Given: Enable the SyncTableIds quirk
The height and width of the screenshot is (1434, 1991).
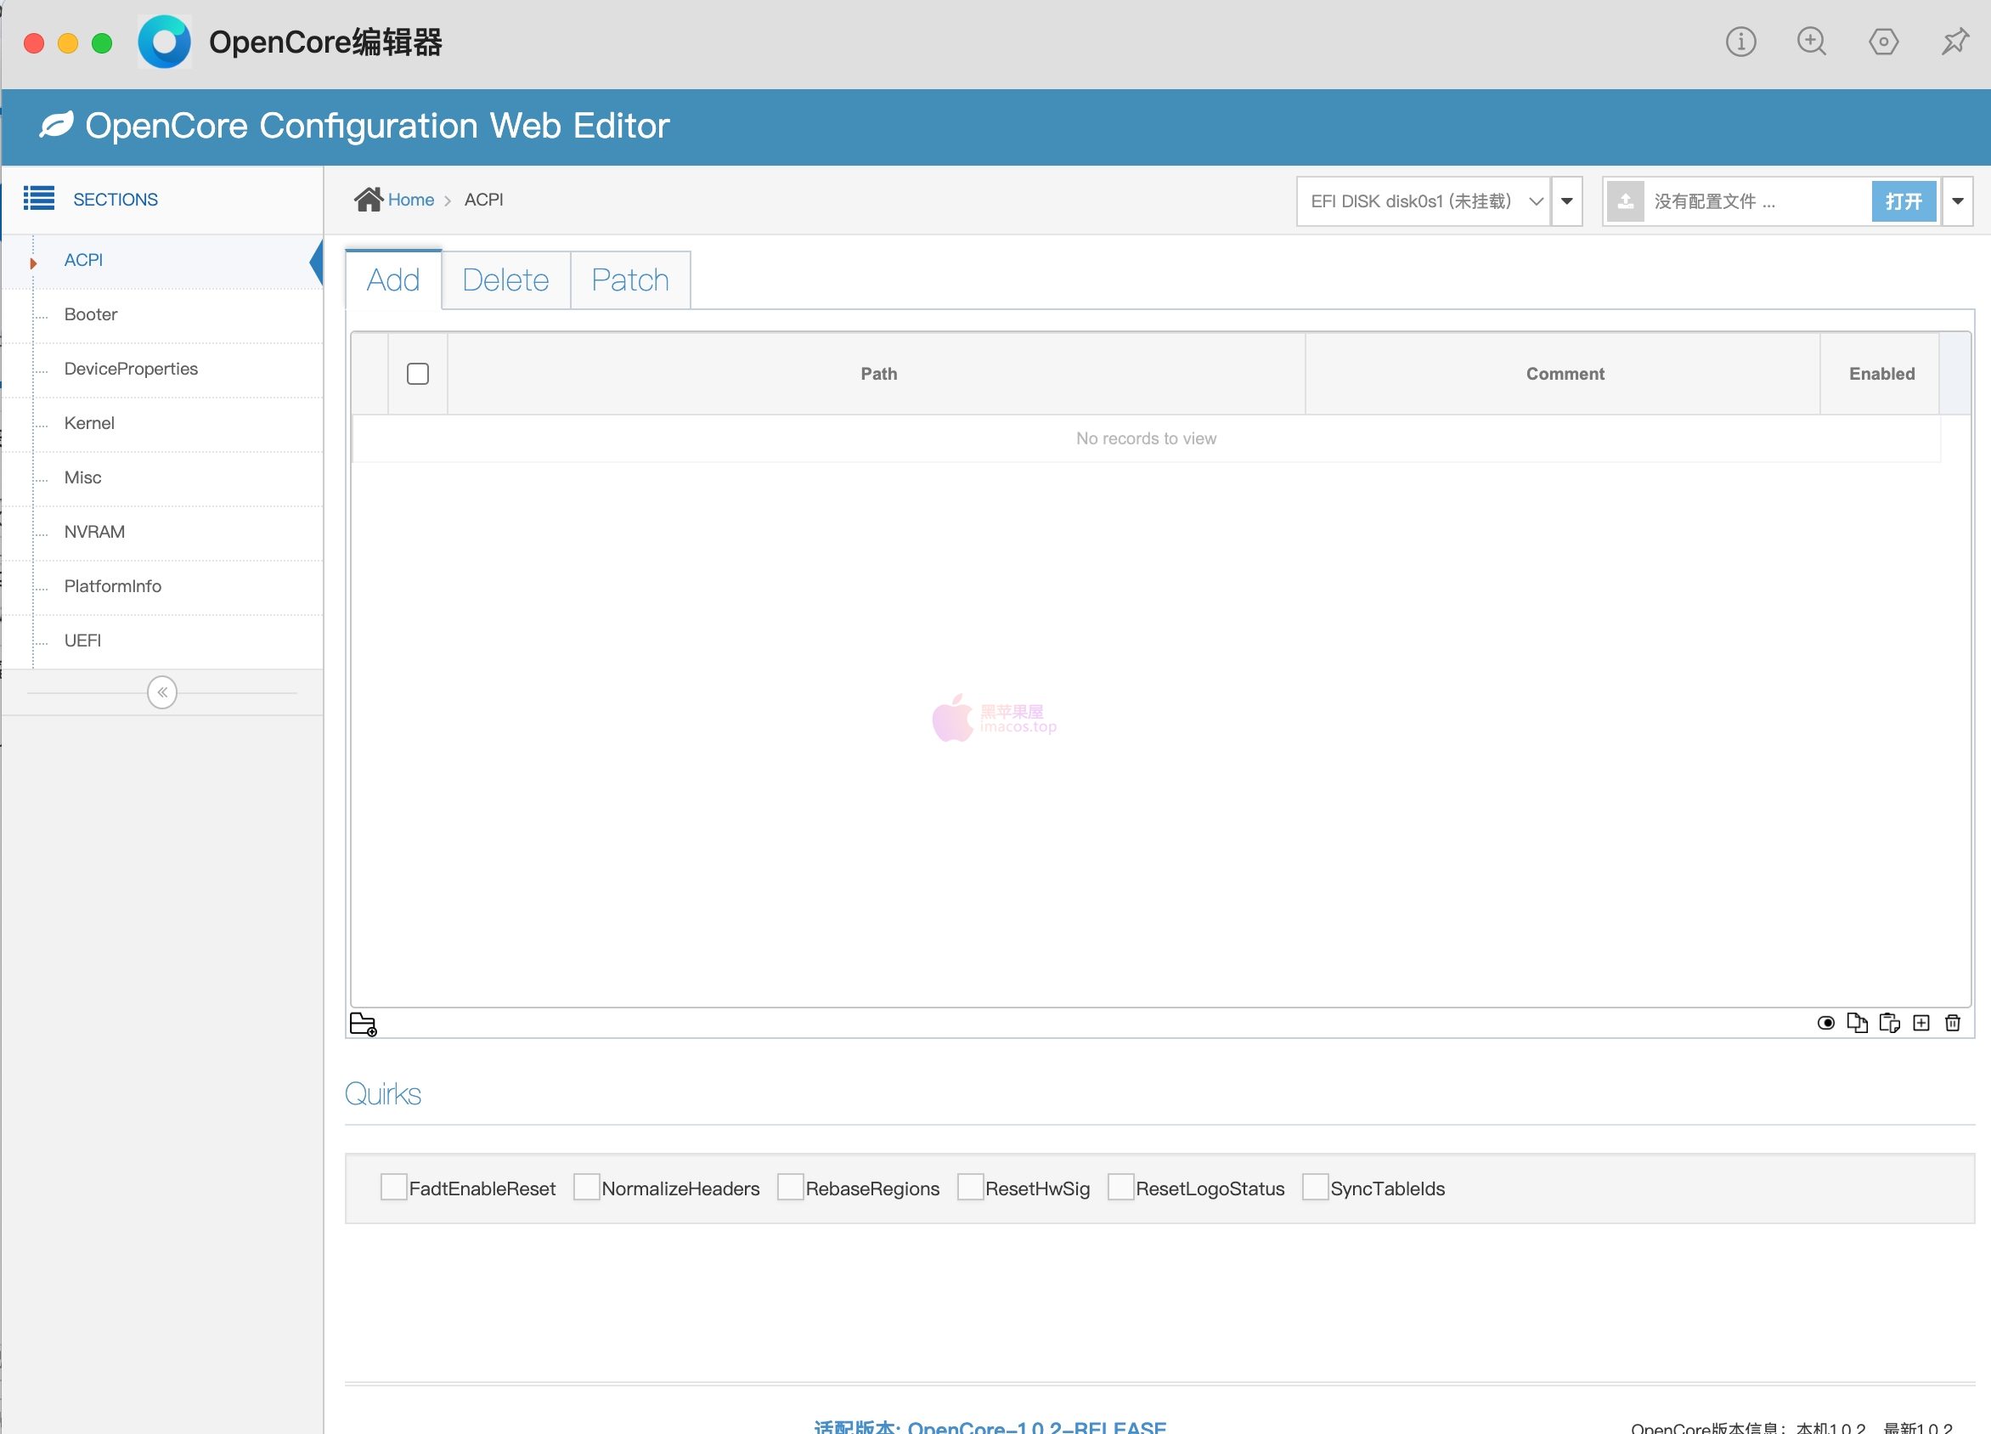Looking at the screenshot, I should (1314, 1187).
